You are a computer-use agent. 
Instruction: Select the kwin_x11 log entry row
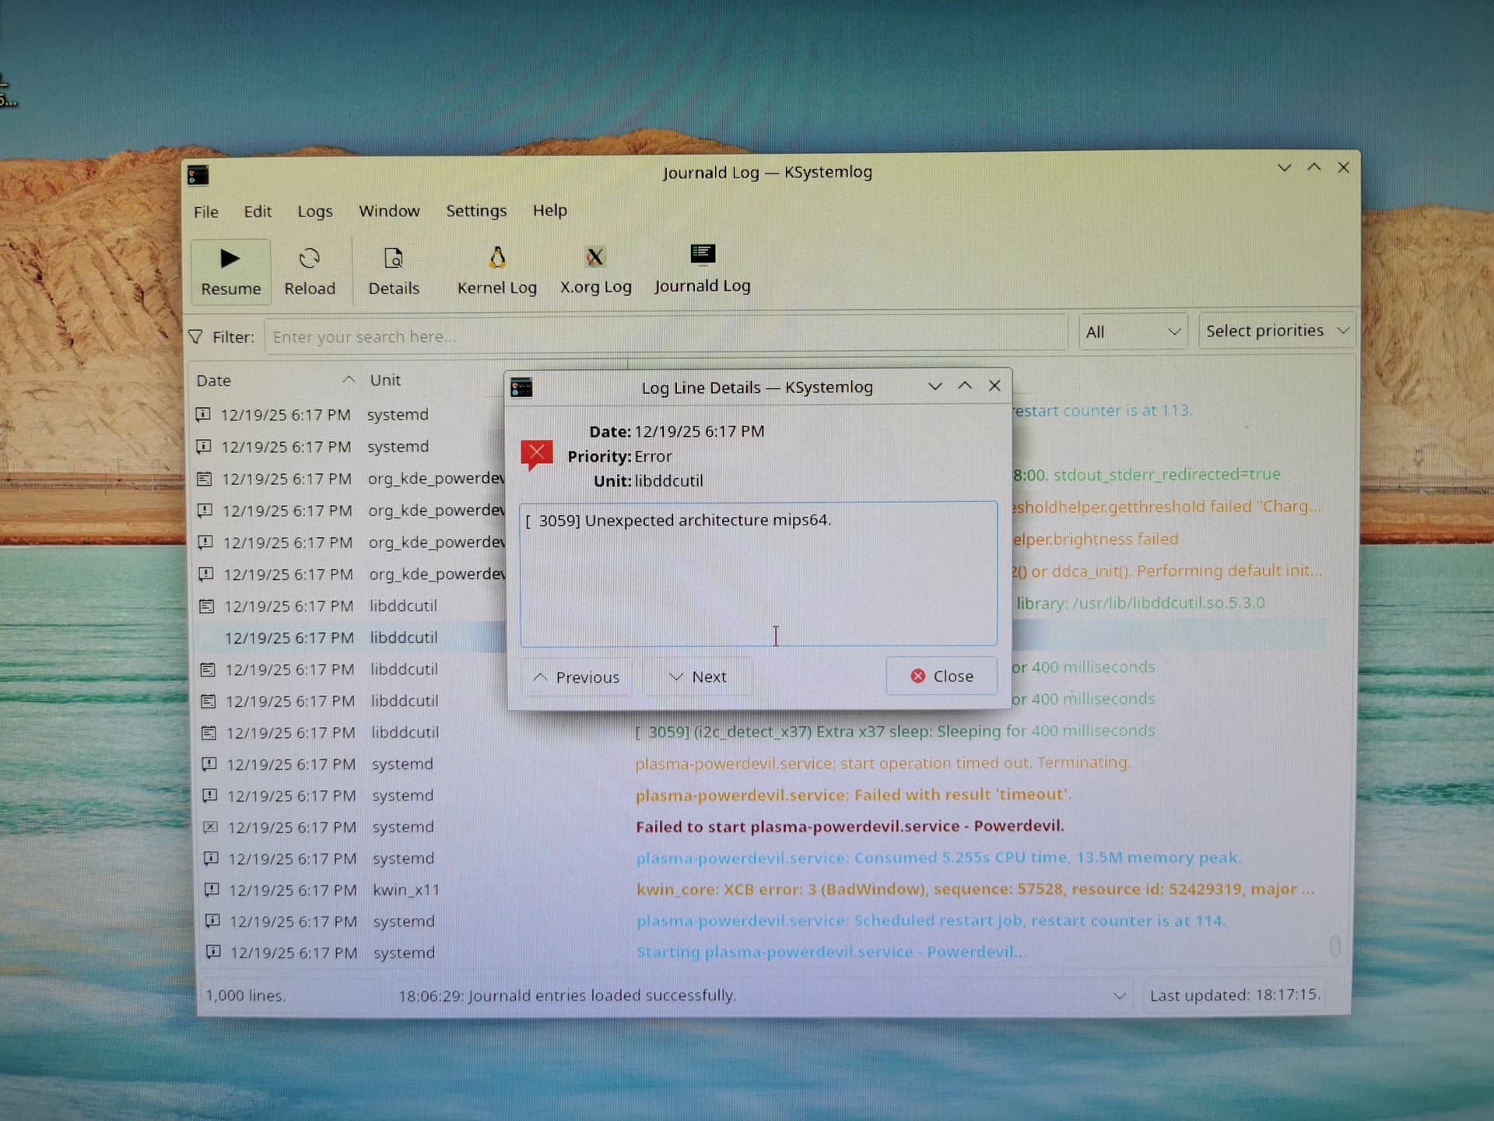[405, 890]
